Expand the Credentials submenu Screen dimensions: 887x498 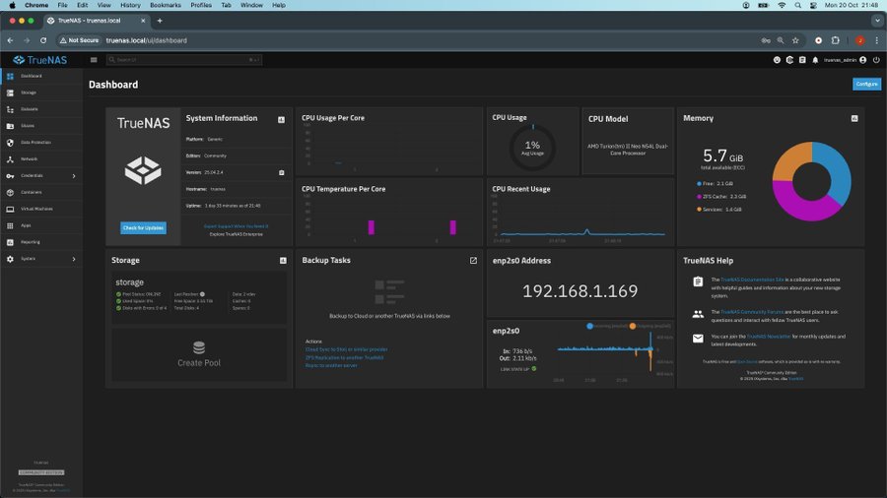coord(39,175)
